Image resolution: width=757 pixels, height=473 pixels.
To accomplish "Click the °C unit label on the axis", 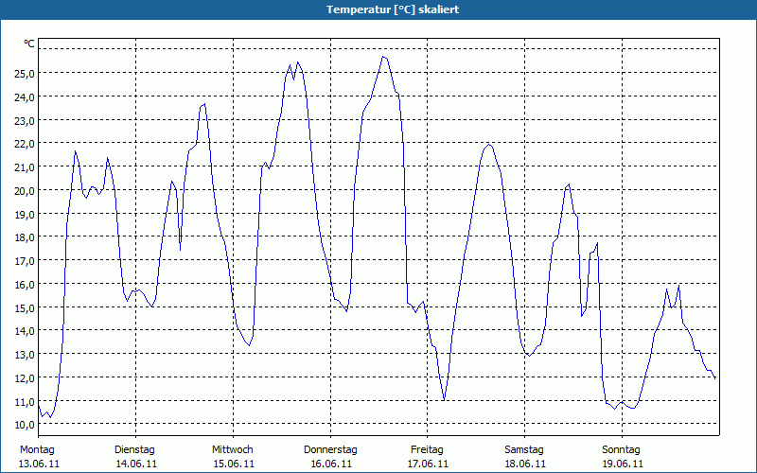I will coord(29,44).
